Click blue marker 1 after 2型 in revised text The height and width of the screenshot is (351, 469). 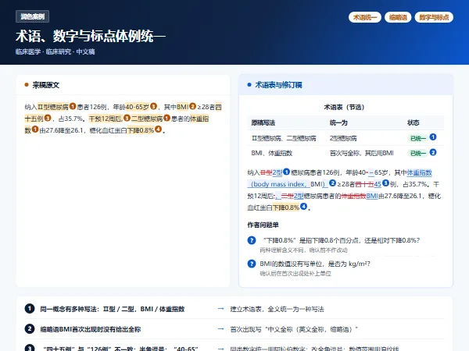[286, 172]
